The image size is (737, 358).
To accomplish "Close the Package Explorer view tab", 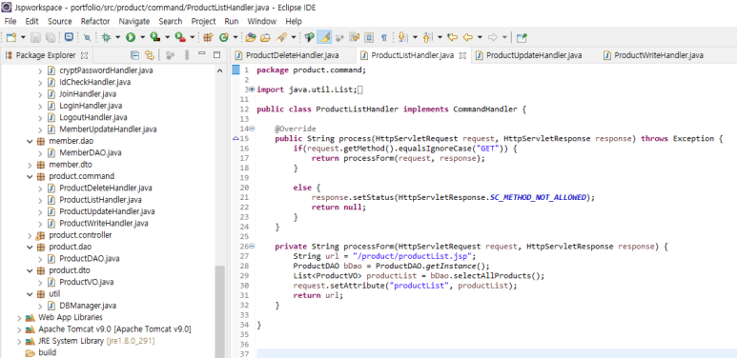I will pyautogui.click(x=85, y=55).
